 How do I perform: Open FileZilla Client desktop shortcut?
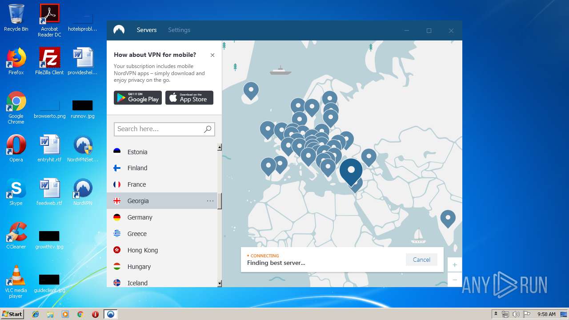tap(49, 61)
